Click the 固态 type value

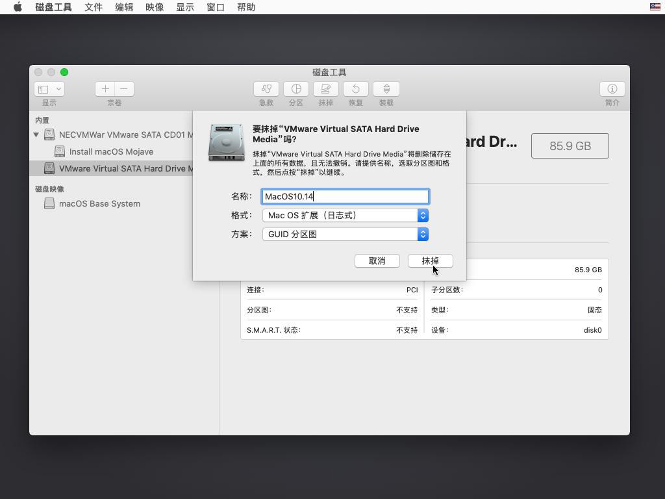click(x=595, y=310)
